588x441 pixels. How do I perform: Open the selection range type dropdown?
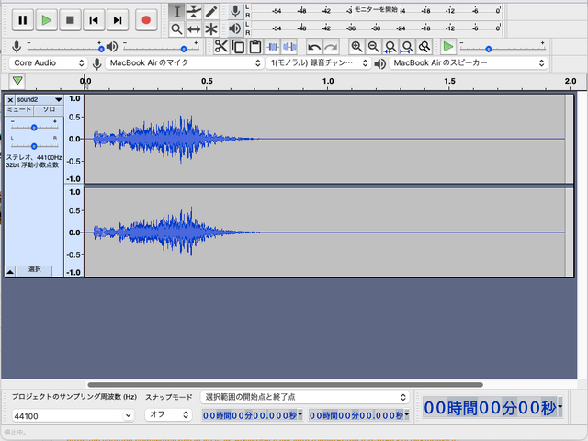[x=305, y=397]
